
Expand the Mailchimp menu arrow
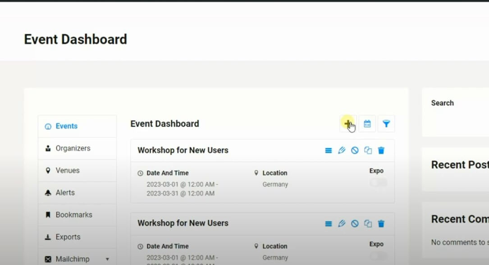[107, 259]
